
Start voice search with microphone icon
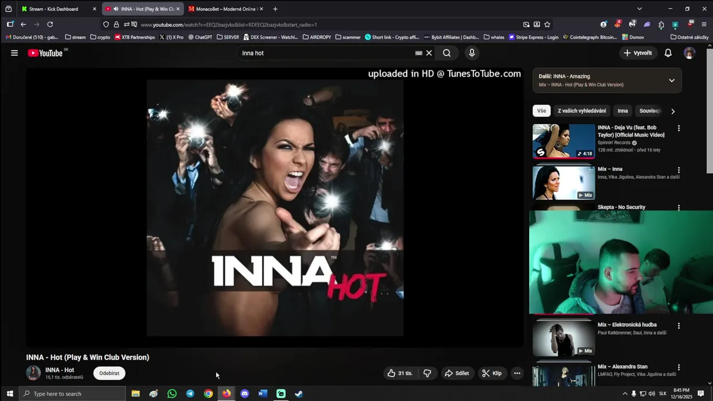[472, 53]
